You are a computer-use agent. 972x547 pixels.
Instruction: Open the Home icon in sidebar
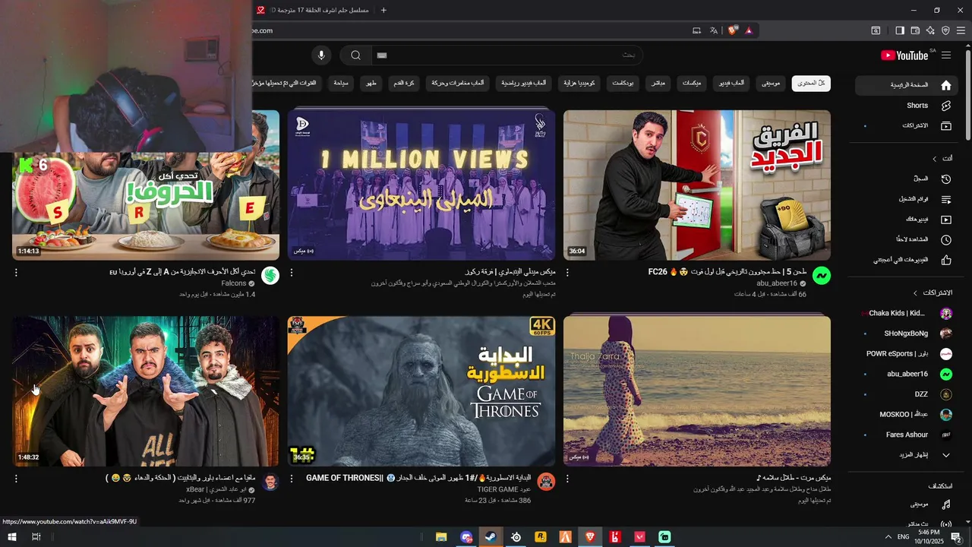click(x=945, y=85)
